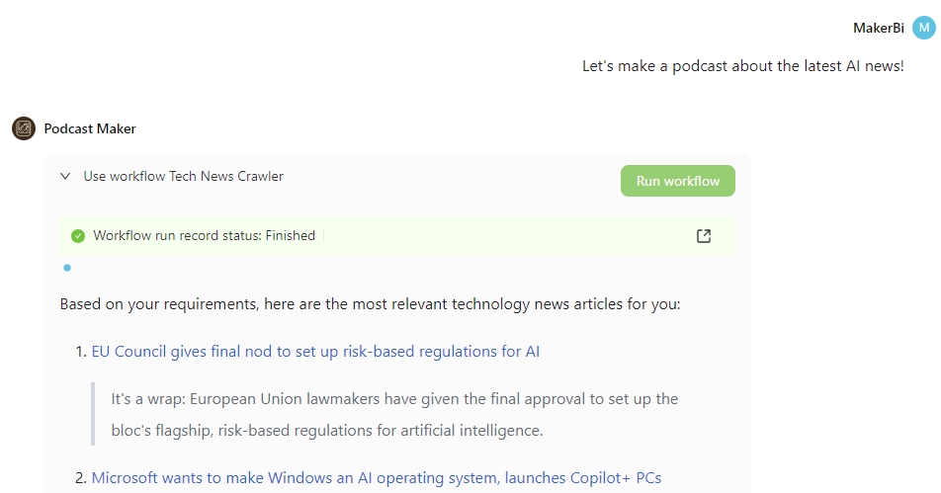The height and width of the screenshot is (493, 941).
Task: Click the Podcast Maker bot avatar
Action: point(24,128)
